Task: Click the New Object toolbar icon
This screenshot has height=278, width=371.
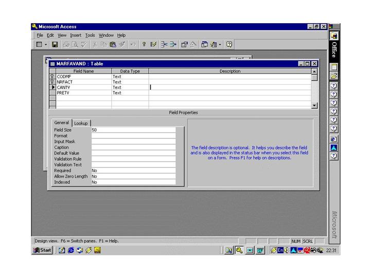Action: coord(214,44)
